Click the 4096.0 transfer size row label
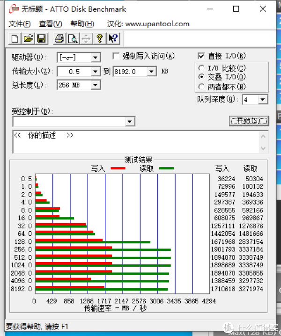The height and width of the screenshot is (336, 281). (x=21, y=281)
